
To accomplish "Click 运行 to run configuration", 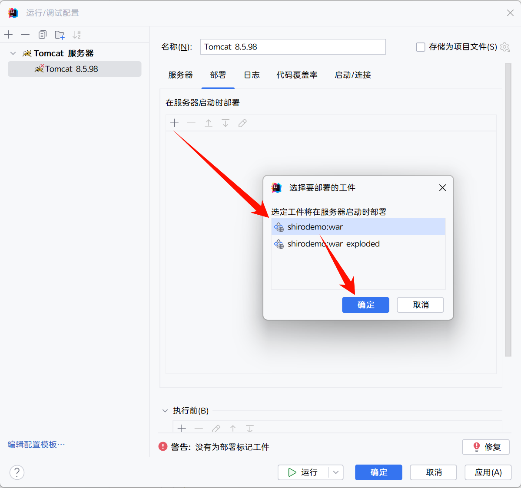I will pos(303,472).
